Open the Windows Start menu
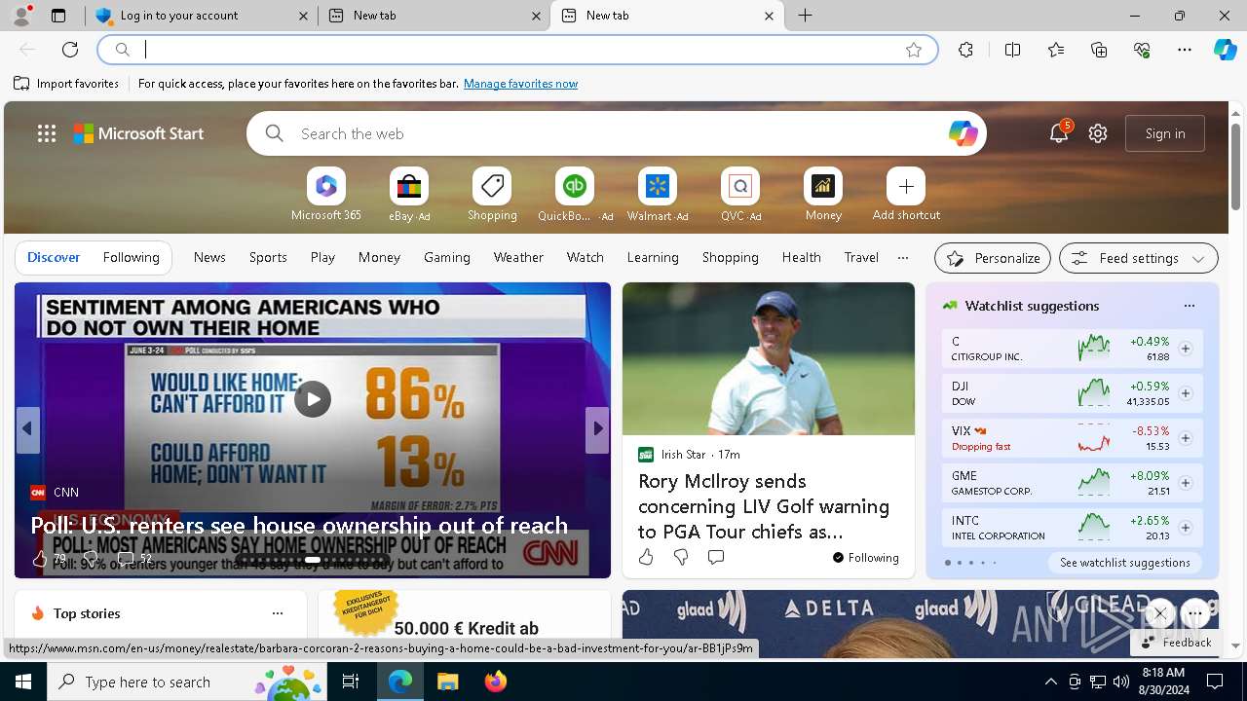Viewport: 1247px width, 701px height. click(23, 682)
